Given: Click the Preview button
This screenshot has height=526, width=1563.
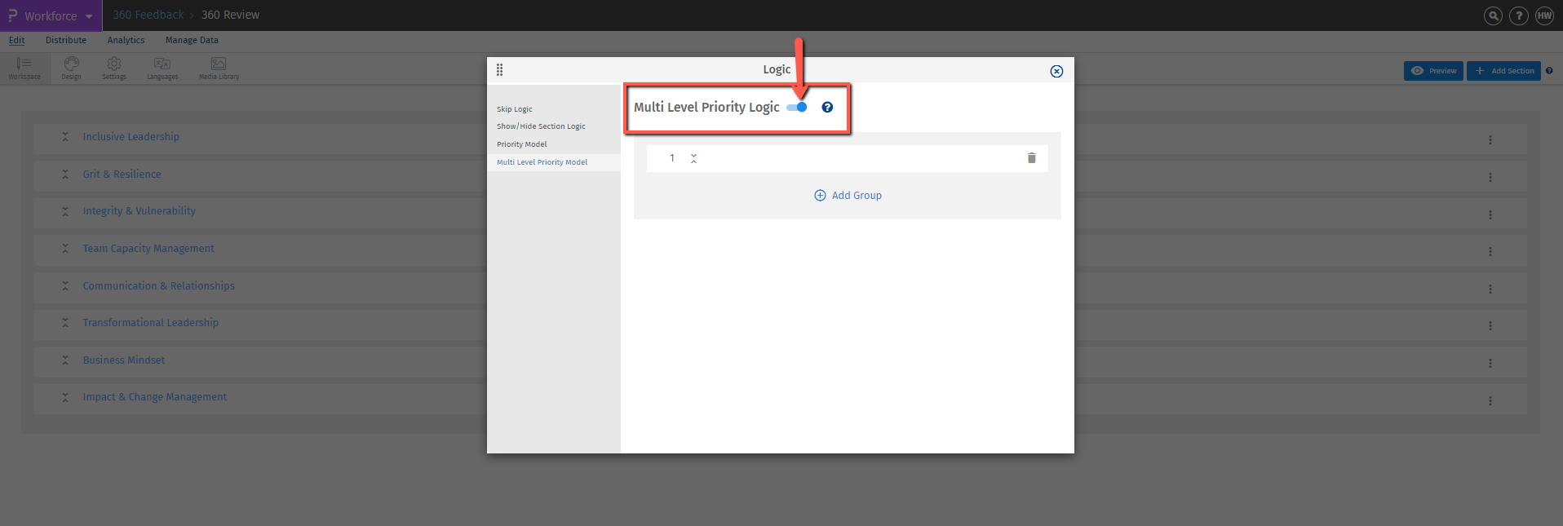Looking at the screenshot, I should pyautogui.click(x=1433, y=71).
